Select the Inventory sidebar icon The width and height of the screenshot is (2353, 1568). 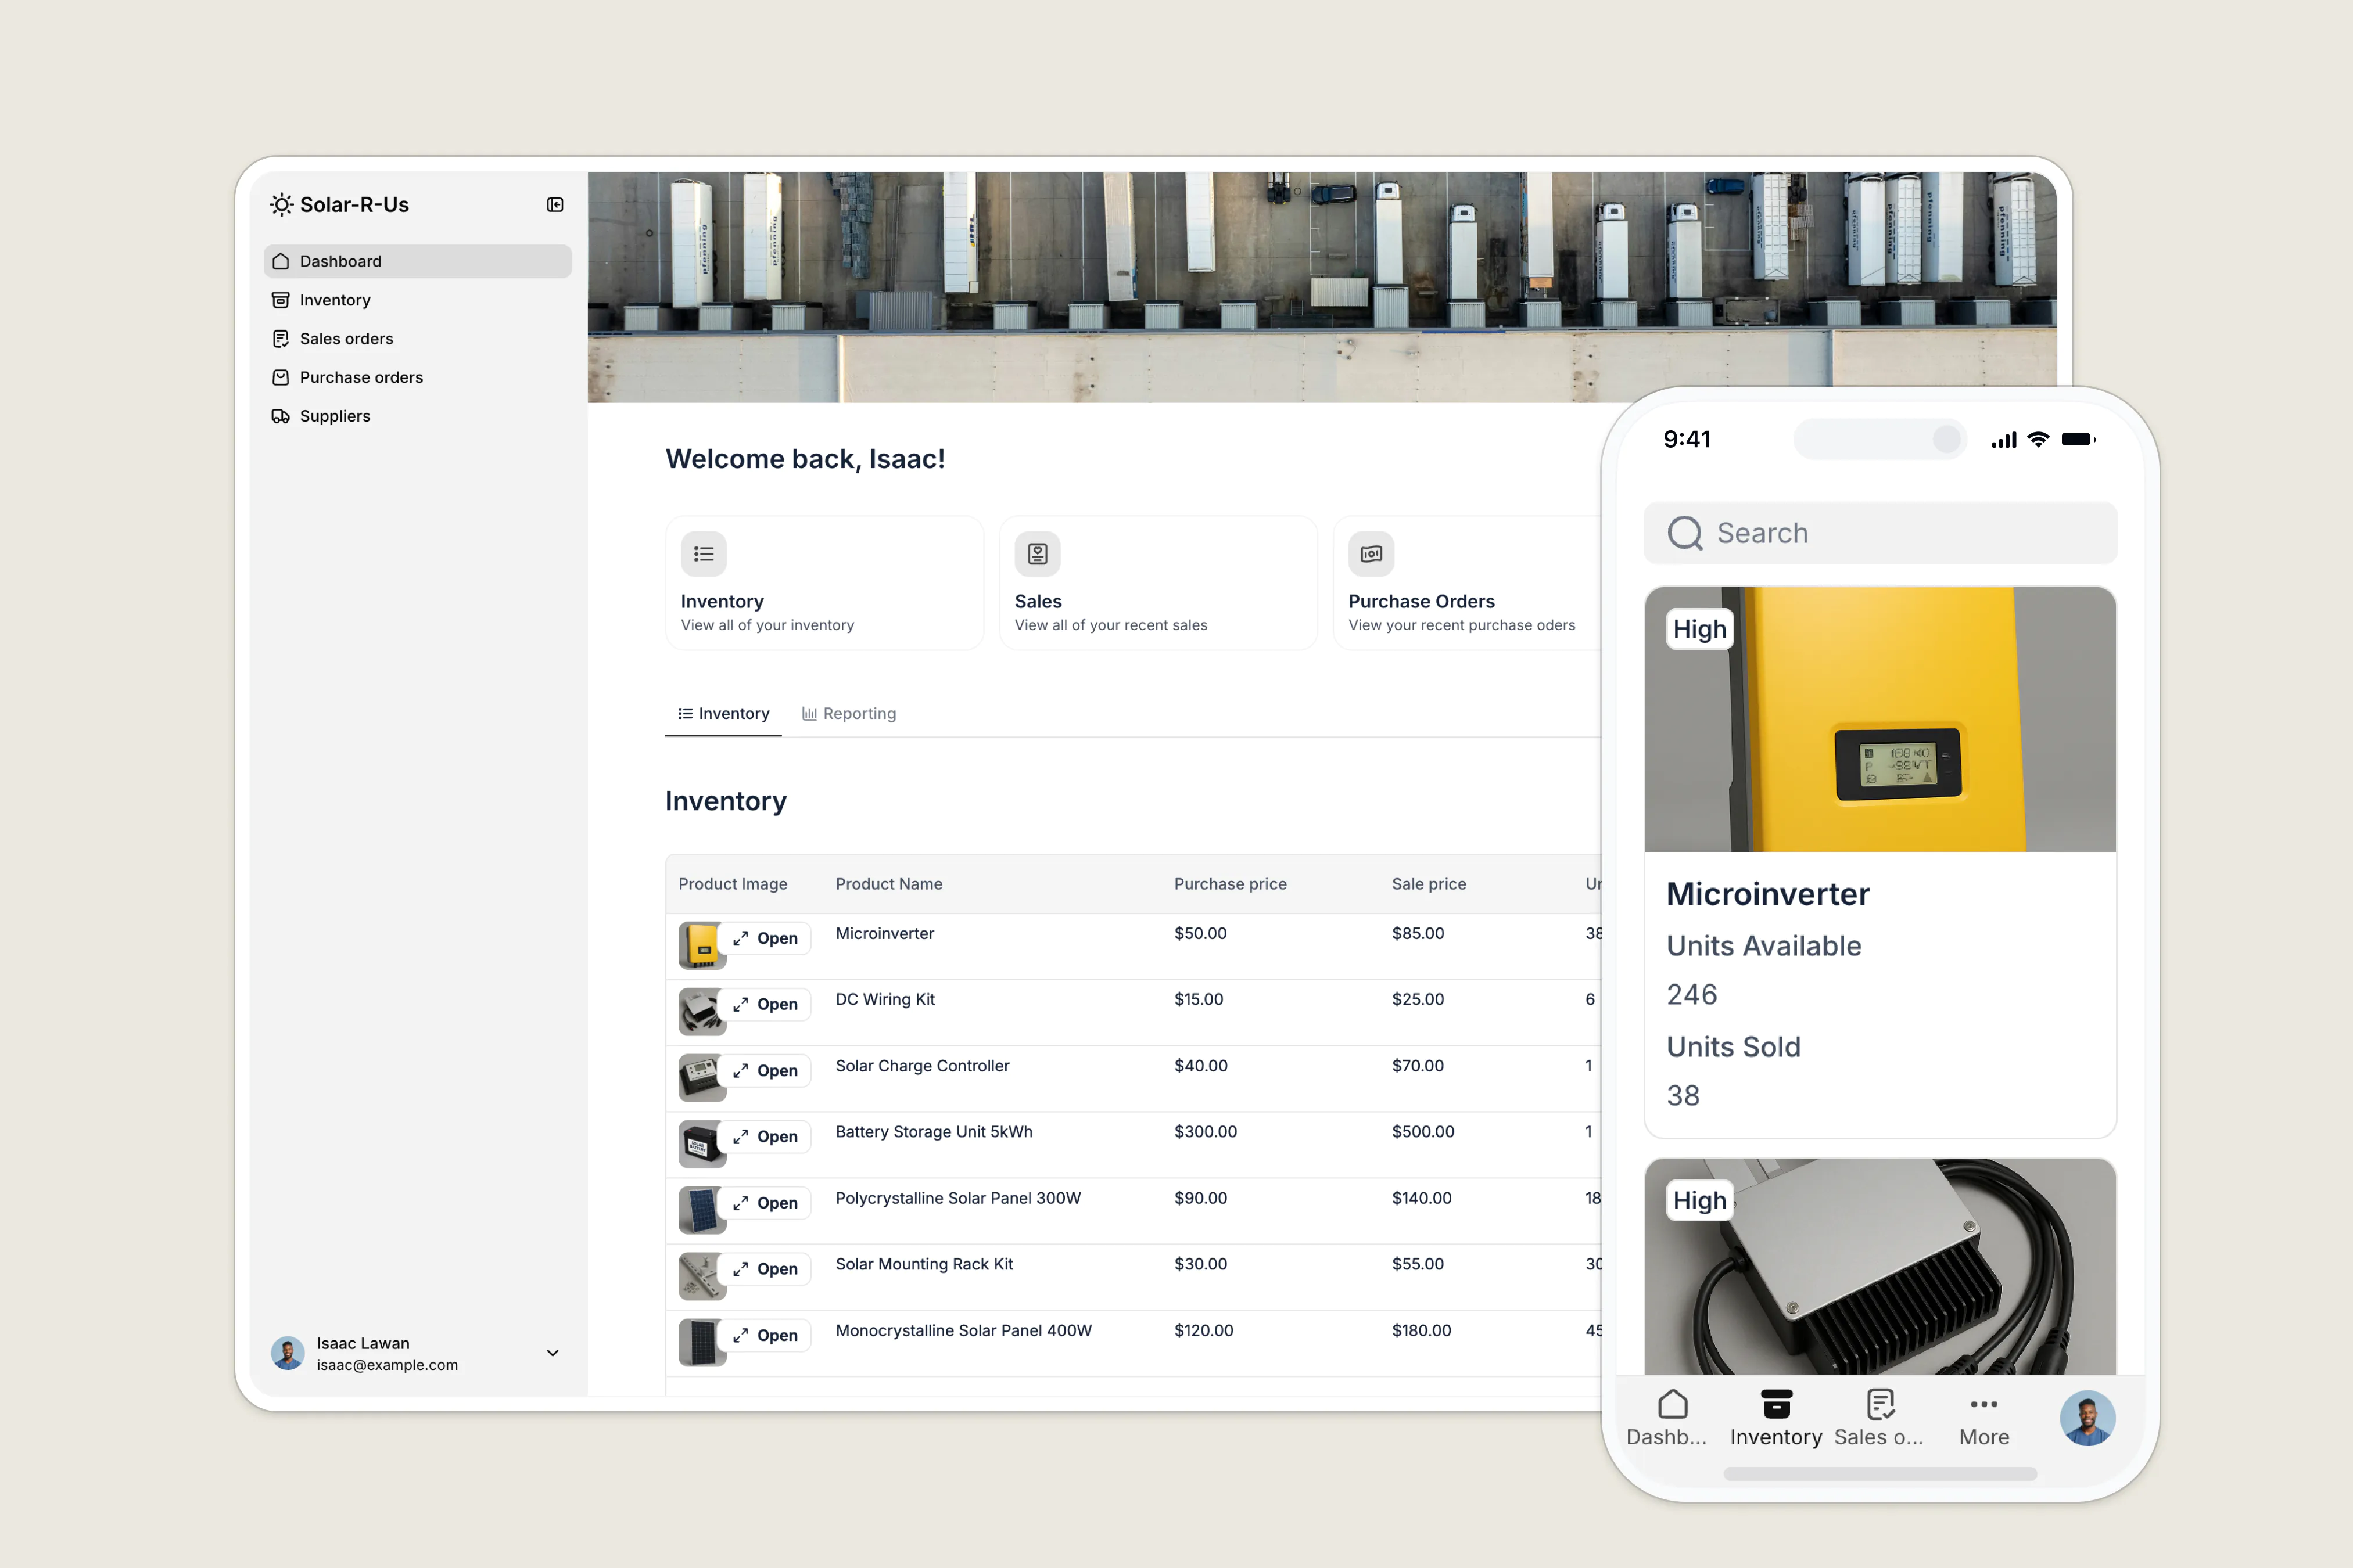282,300
